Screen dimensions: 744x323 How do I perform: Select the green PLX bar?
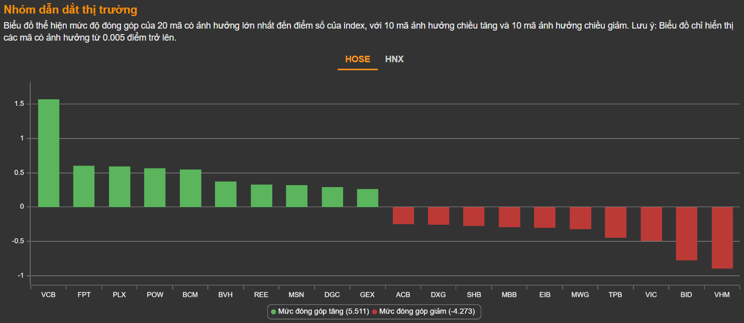(x=120, y=187)
